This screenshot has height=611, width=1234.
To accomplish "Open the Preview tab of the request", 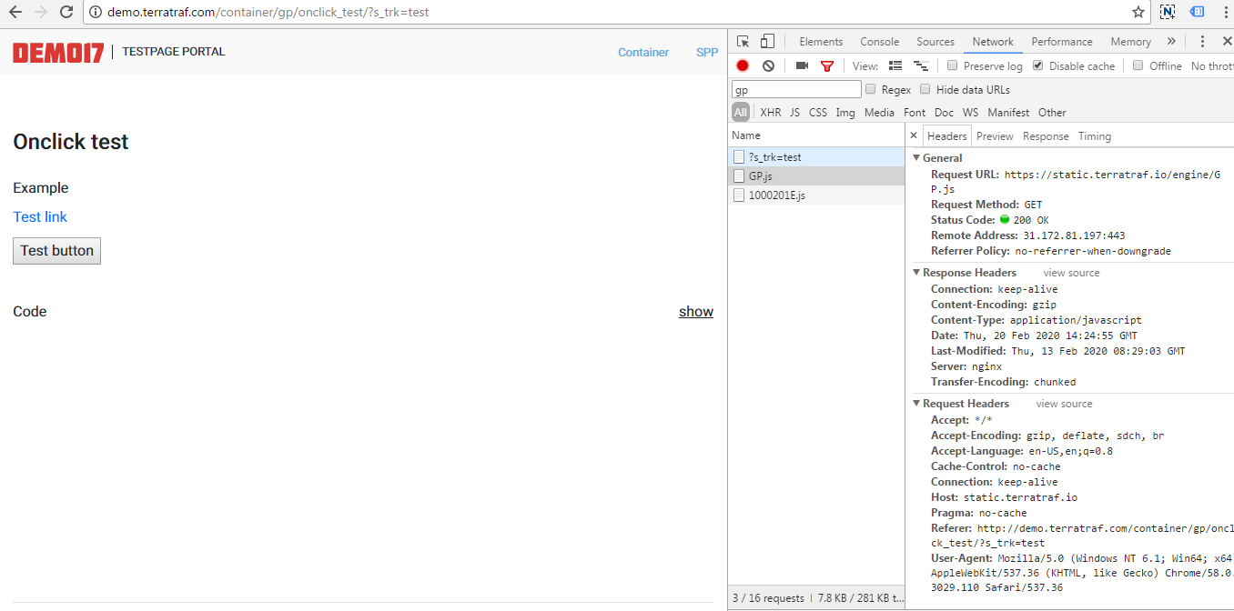I will point(995,136).
